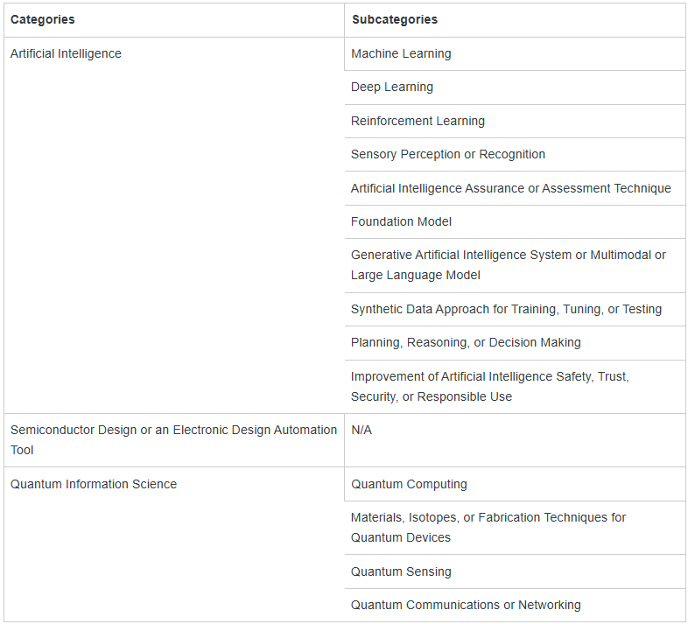Screen dimensions: 688x624
Task: Select the Artificial Intelligence category cell
Action: pyautogui.click(x=67, y=53)
